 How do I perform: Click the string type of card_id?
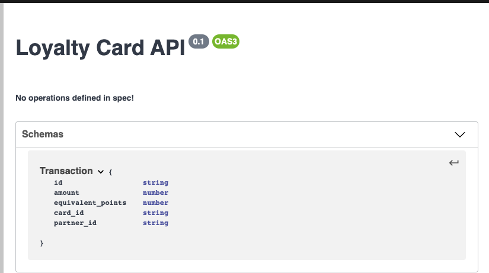click(x=155, y=213)
